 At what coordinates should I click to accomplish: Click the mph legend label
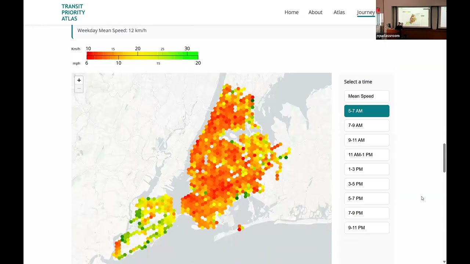76,63
